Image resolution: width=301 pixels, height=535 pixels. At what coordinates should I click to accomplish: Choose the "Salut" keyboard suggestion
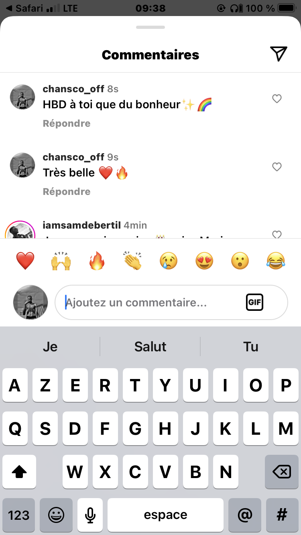click(150, 347)
